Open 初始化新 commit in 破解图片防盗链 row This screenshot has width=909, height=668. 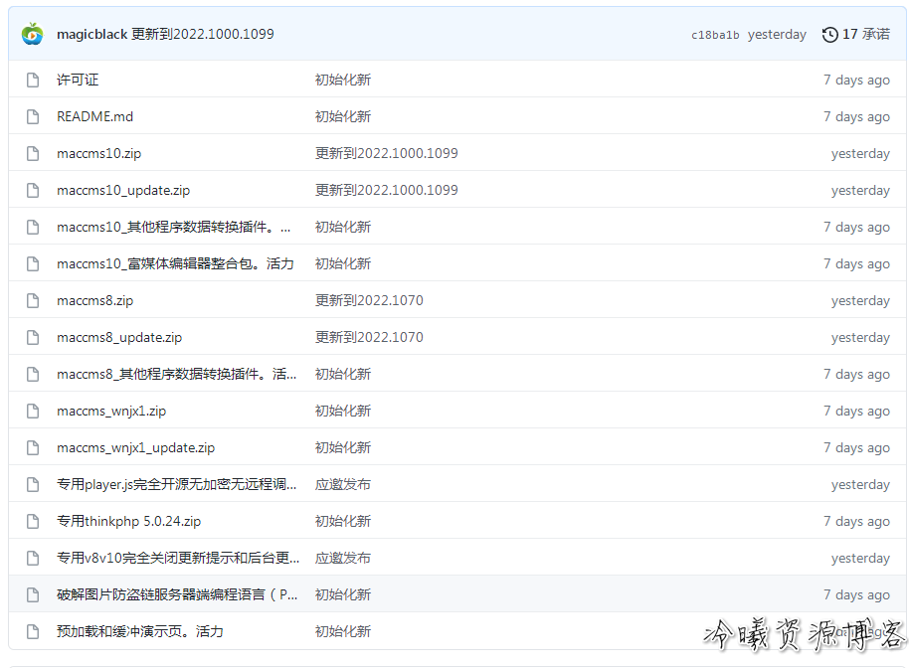342,595
